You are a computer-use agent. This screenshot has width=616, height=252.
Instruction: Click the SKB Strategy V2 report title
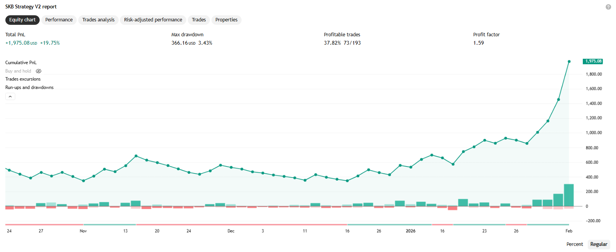(x=31, y=7)
